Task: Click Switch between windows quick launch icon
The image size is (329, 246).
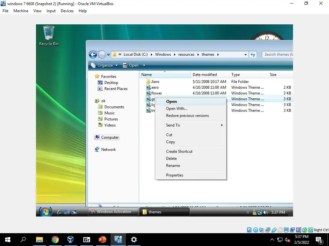Action: (x=74, y=212)
